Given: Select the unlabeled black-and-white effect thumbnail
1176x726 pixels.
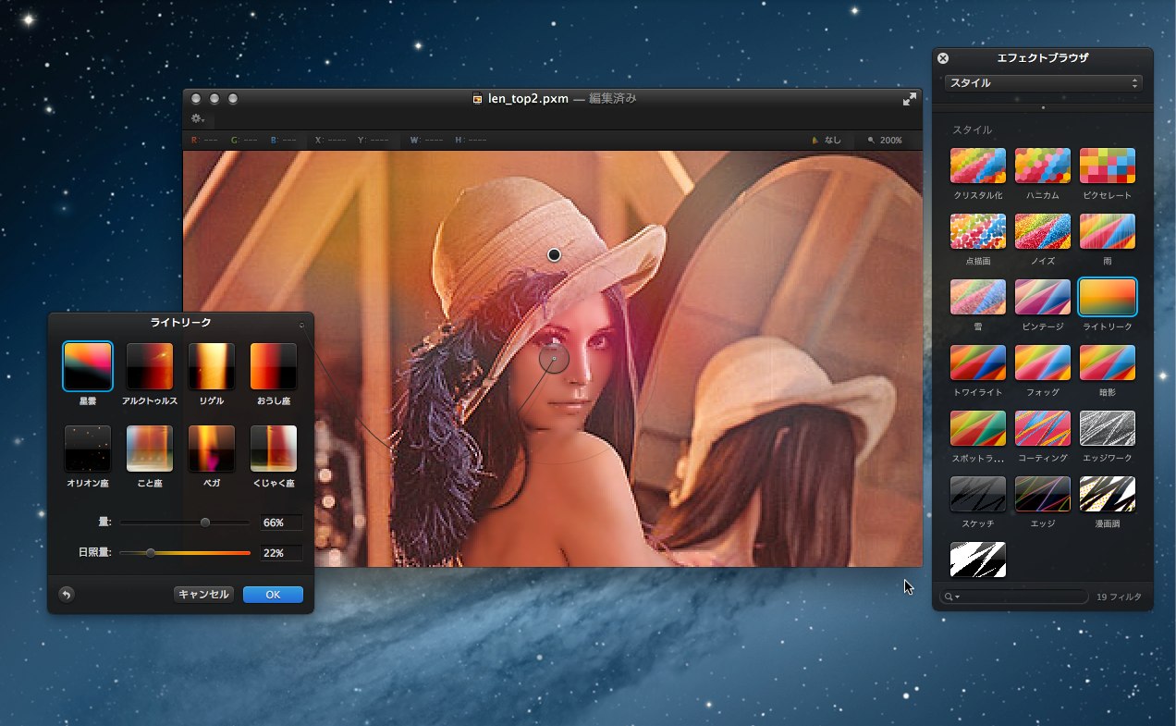Looking at the screenshot, I should pos(977,560).
